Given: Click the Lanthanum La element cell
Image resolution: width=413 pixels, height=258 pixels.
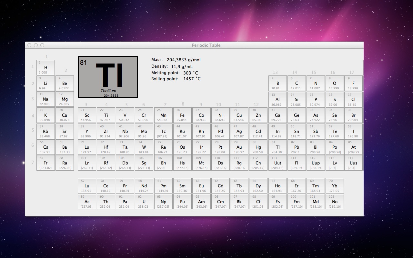Looking at the screenshot, I should click(87, 186).
